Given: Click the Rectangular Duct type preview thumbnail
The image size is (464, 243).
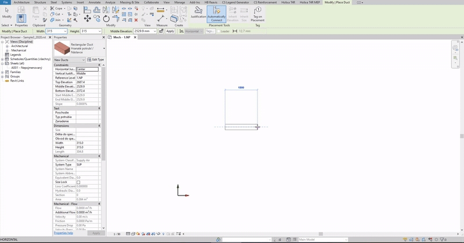Looking at the screenshot, I should (x=61, y=49).
